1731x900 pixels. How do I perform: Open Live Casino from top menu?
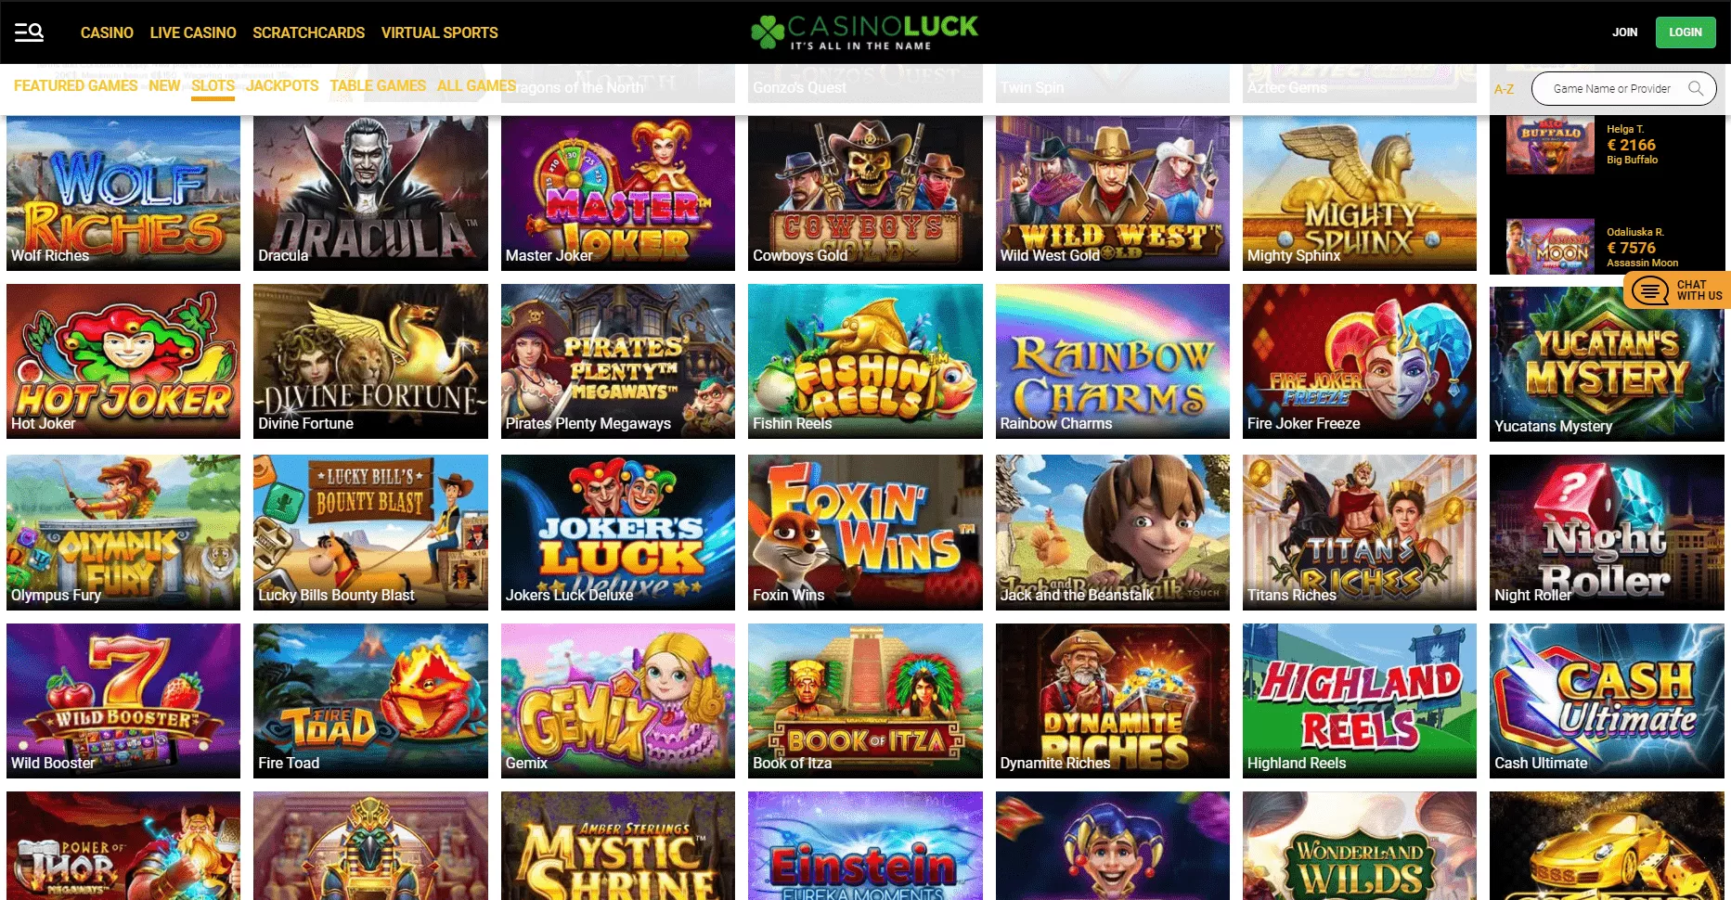click(193, 32)
